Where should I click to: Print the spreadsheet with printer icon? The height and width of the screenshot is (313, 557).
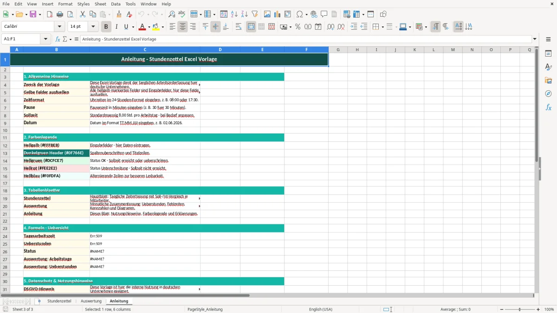(60, 14)
